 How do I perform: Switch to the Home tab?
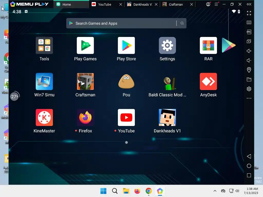pyautogui.click(x=71, y=4)
